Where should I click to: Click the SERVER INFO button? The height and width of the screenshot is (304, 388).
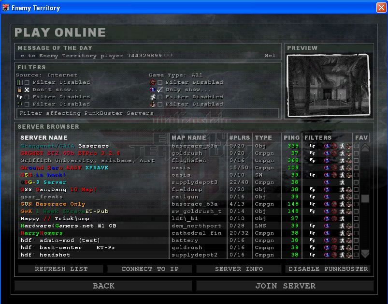tap(239, 269)
